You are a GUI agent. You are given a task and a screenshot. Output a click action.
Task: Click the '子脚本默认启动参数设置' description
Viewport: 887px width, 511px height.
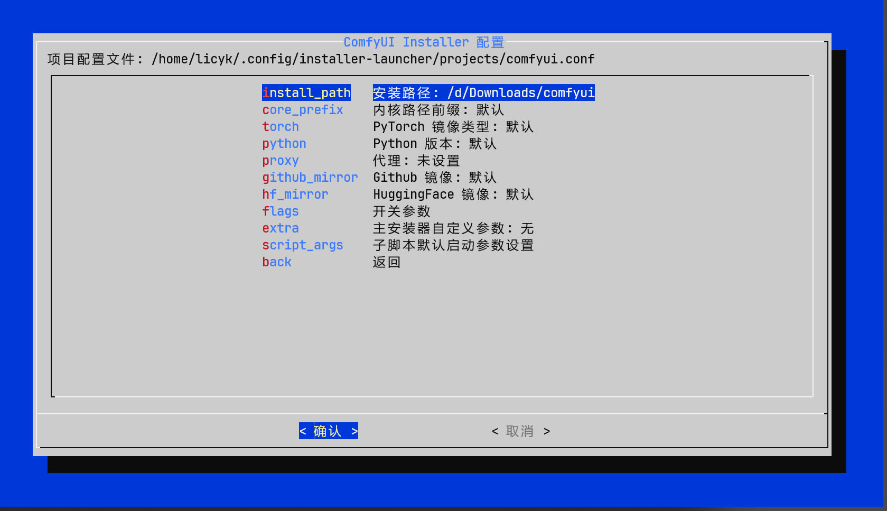pos(453,245)
